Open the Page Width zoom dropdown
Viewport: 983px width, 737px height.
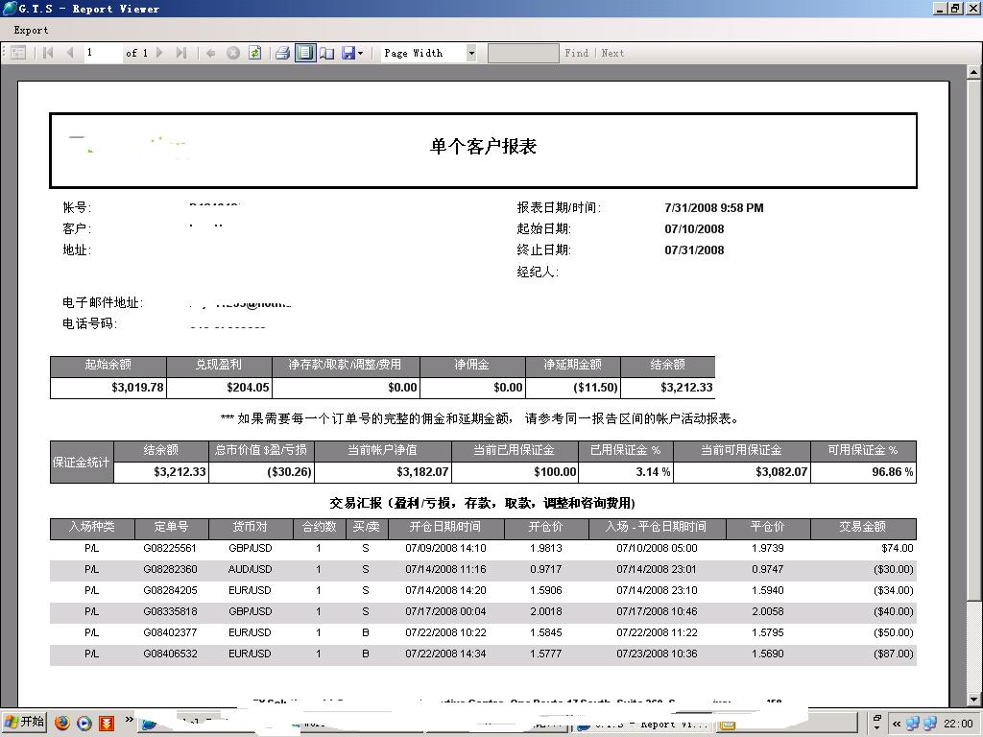[470, 54]
